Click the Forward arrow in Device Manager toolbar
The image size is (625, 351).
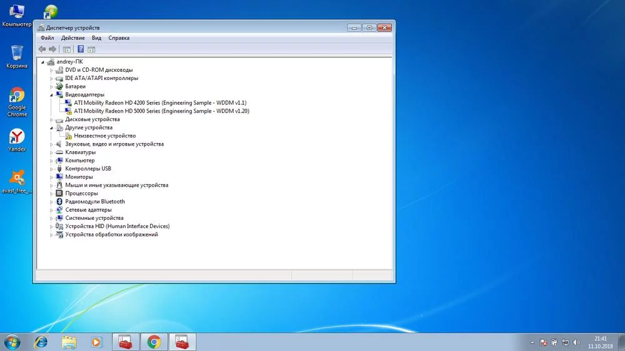52,49
